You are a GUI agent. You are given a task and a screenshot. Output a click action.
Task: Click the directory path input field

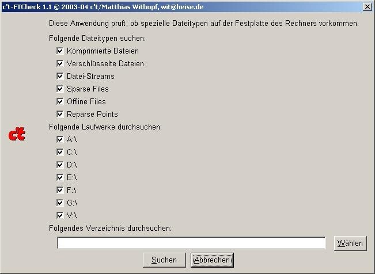click(191, 243)
